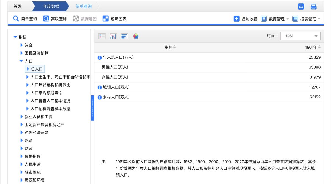Click the info icon beside 城镇人口(万人)
331x184 pixels.
(x=99, y=87)
